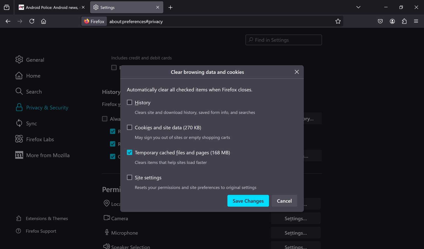Close the Clear browsing data dialog
Image resolution: width=424 pixels, height=249 pixels.
click(297, 72)
